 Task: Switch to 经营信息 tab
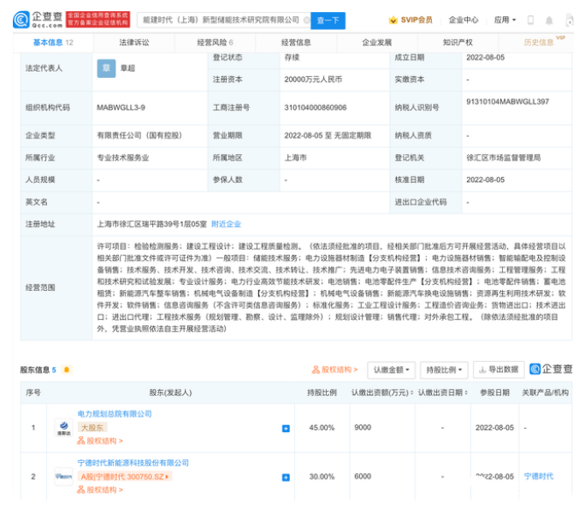pyautogui.click(x=296, y=43)
